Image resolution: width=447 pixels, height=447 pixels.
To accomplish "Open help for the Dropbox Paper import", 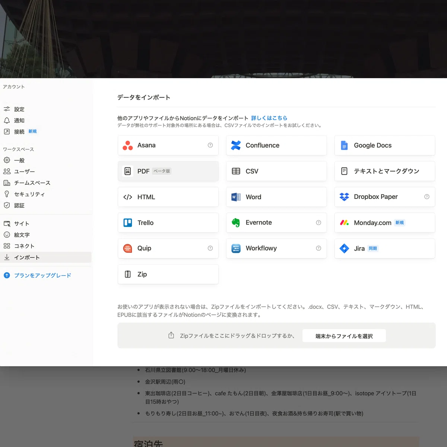I will [x=427, y=197].
